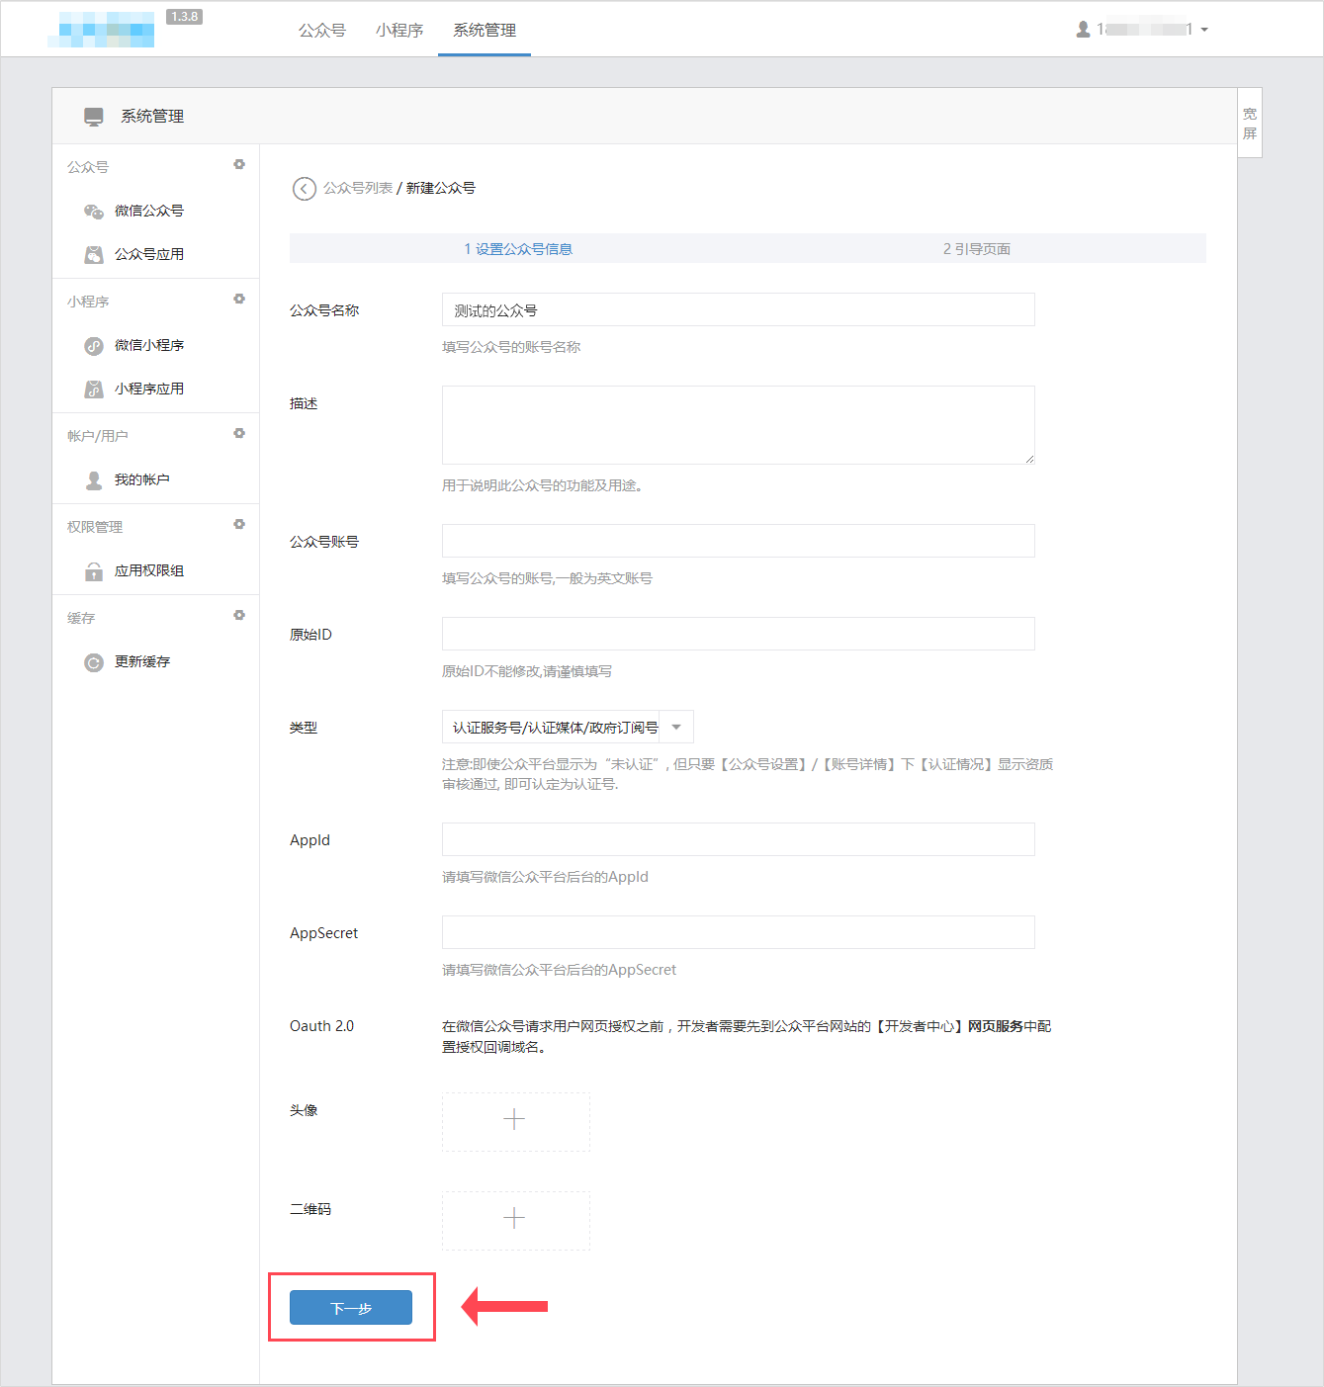Click the 下一步 next step button
1324x1387 pixels.
tap(351, 1308)
